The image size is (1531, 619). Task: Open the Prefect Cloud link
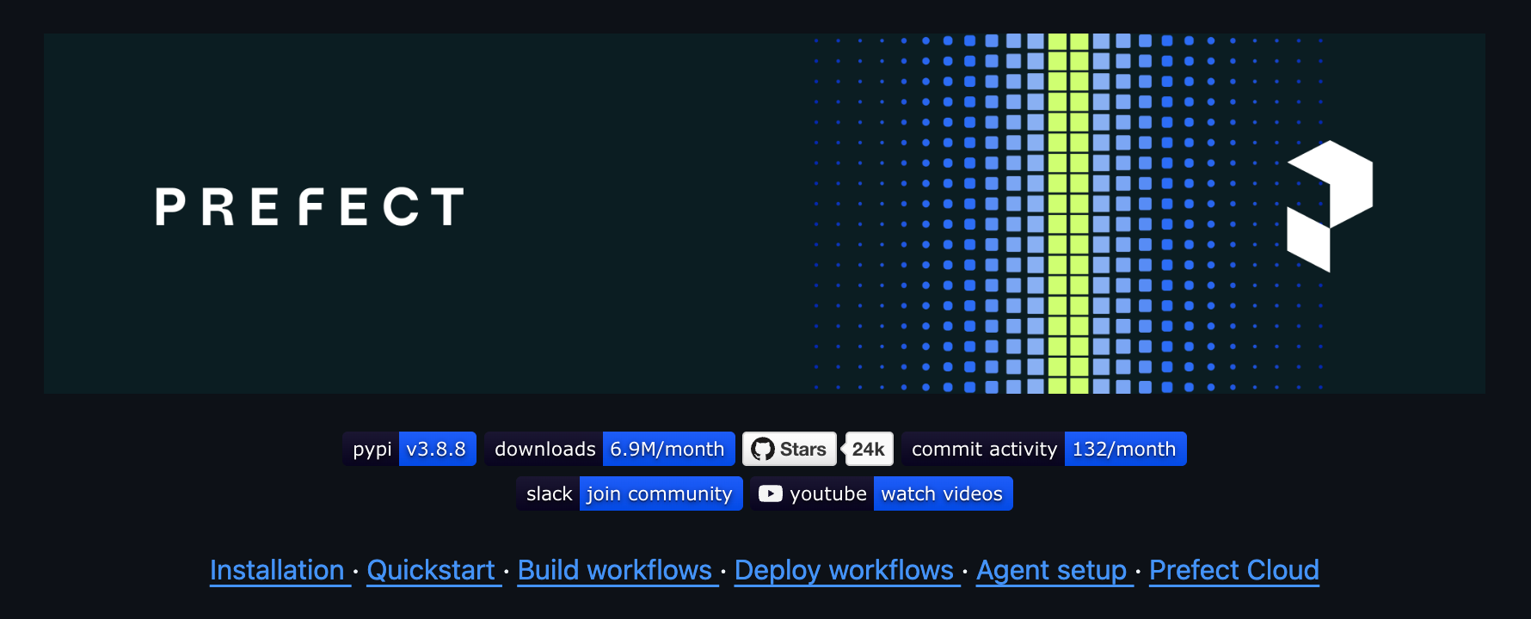click(1234, 570)
